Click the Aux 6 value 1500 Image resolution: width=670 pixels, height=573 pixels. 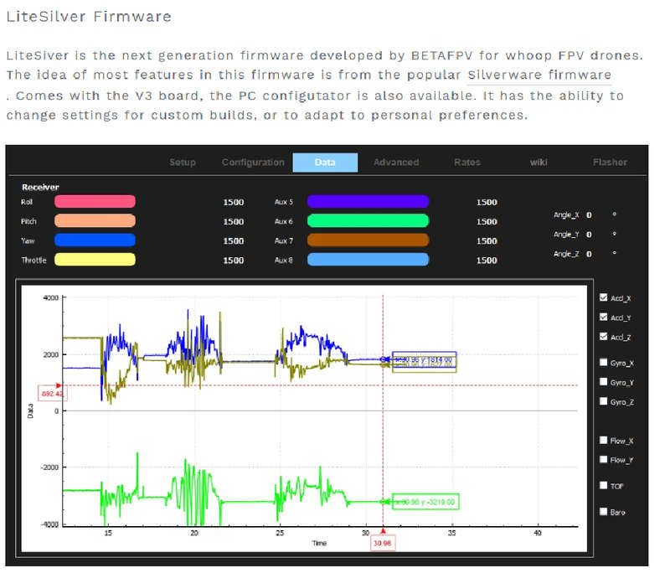487,222
